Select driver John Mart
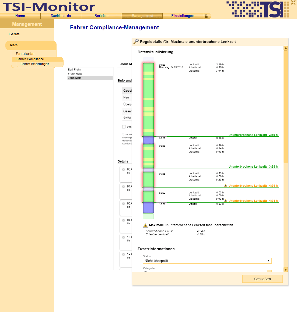The height and width of the screenshot is (315, 297). click(90, 78)
